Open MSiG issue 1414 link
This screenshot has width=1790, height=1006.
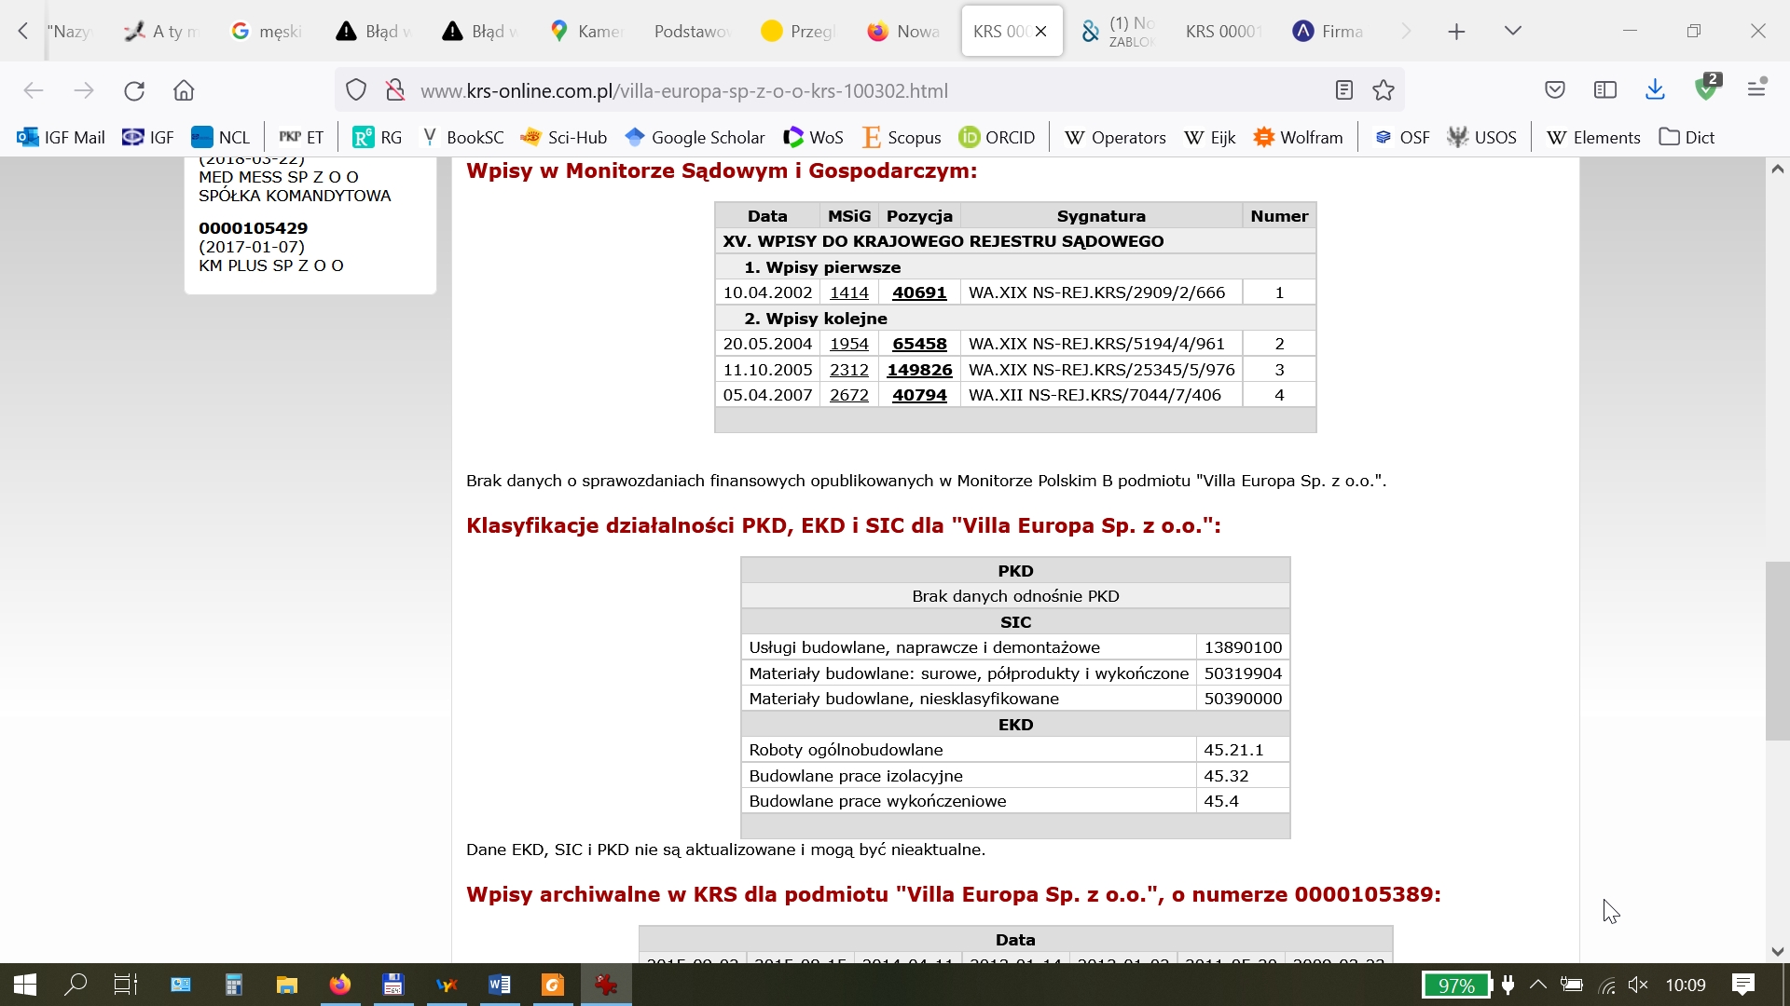tap(848, 292)
